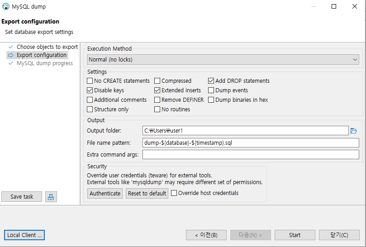Click Reset to default button
This screenshot has width=366, height=247.
point(147,193)
